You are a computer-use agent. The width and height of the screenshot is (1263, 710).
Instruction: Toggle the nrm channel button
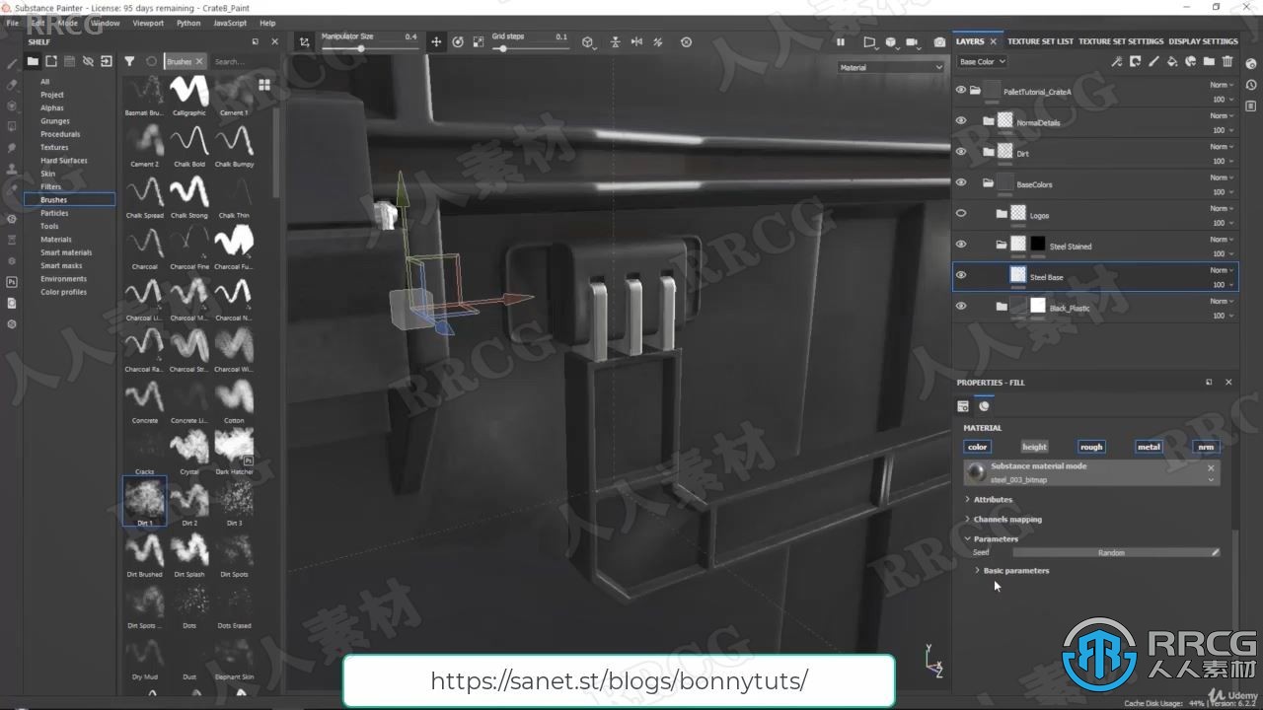pyautogui.click(x=1206, y=447)
